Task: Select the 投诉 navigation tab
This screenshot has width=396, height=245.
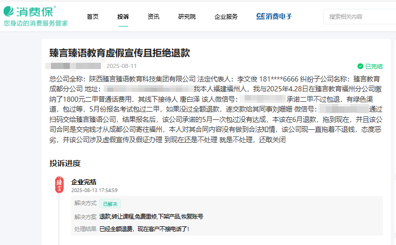Action: pyautogui.click(x=123, y=17)
